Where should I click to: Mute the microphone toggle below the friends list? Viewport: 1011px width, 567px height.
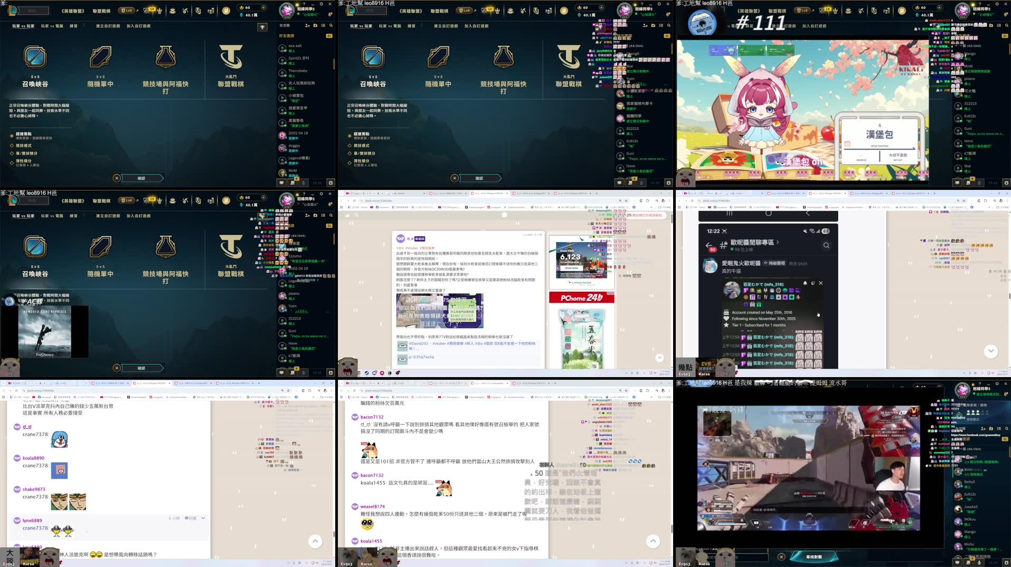(303, 182)
